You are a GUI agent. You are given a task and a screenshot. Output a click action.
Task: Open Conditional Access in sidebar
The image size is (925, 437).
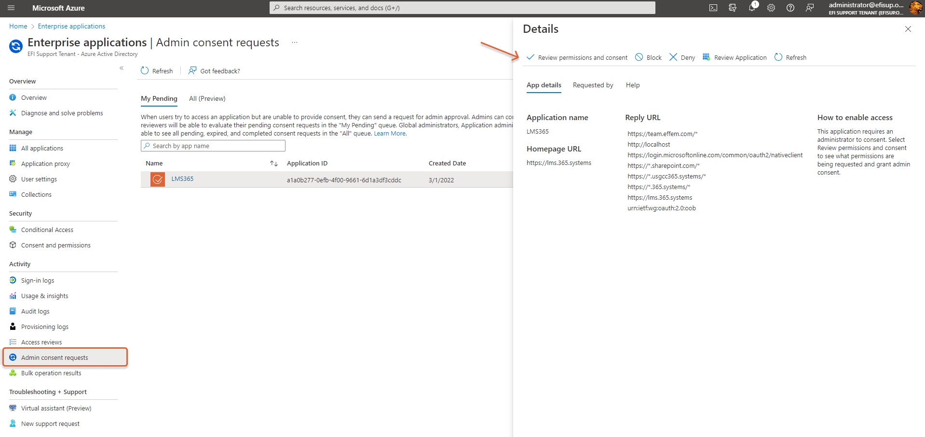[47, 230]
